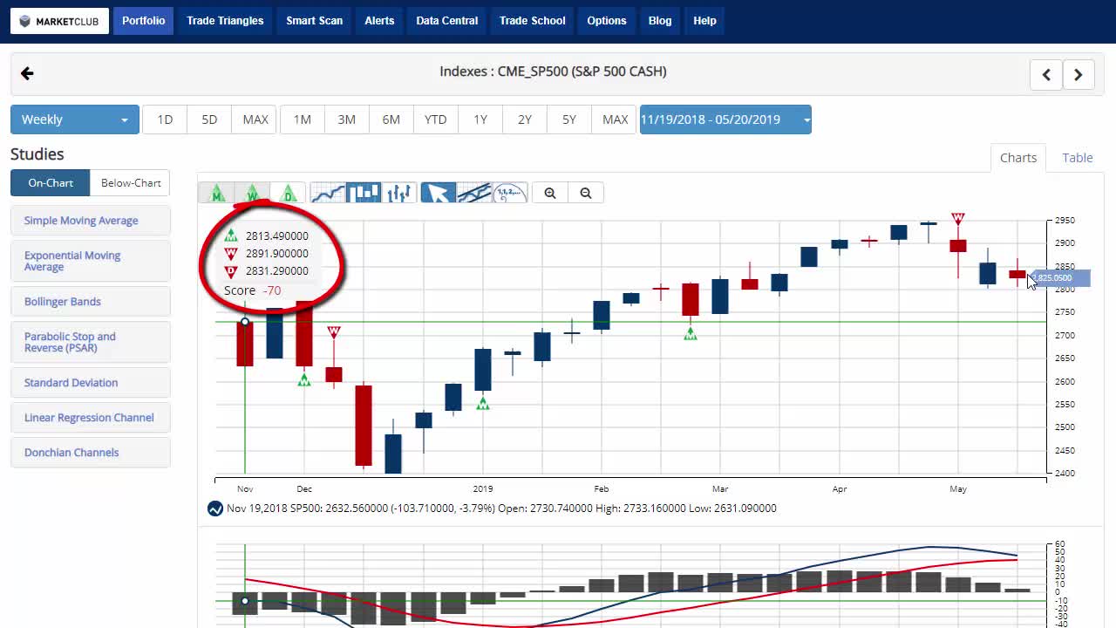The width and height of the screenshot is (1116, 628).
Task: Select Below-Chart studies
Action: [131, 183]
